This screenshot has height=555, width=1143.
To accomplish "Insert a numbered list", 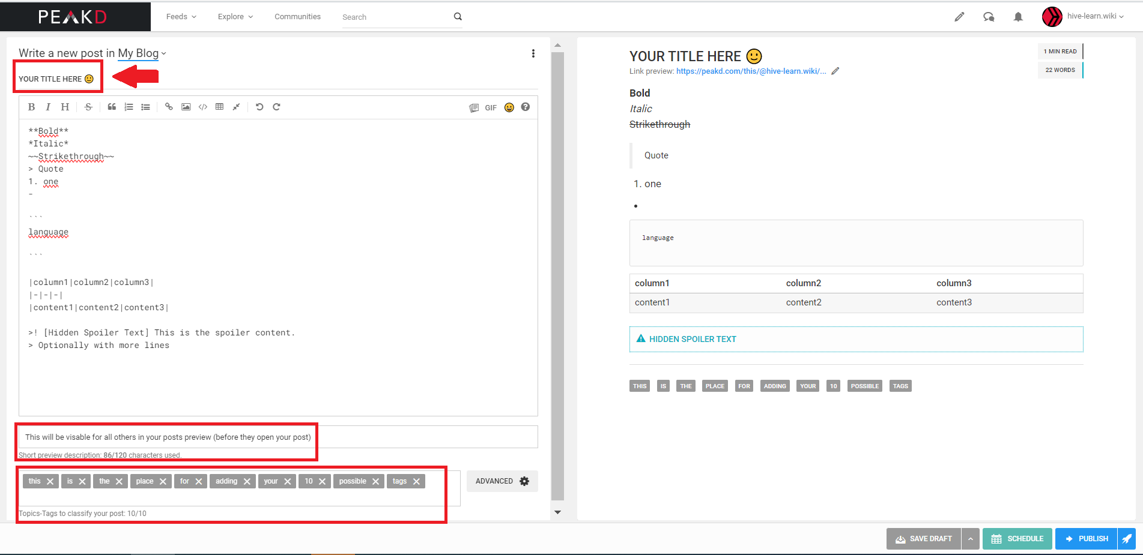I will (129, 107).
